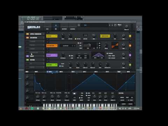168x126 pixels.
Task: Click the Dimension yellow label button
Action: [x=105, y=36]
